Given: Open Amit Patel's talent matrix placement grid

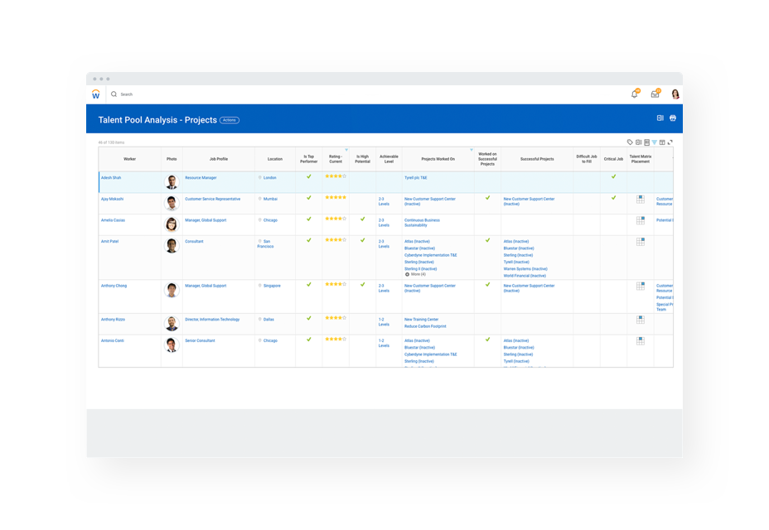Looking at the screenshot, I should [x=641, y=240].
